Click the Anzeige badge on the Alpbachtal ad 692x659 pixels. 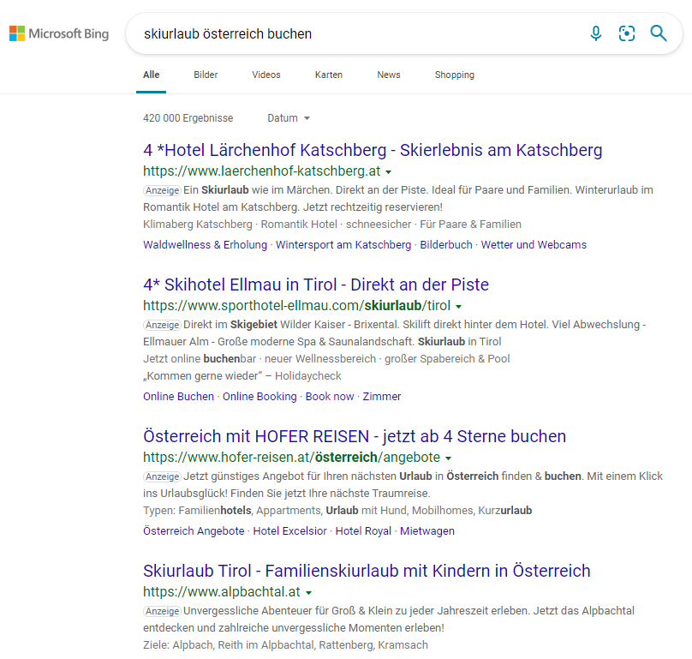163,611
